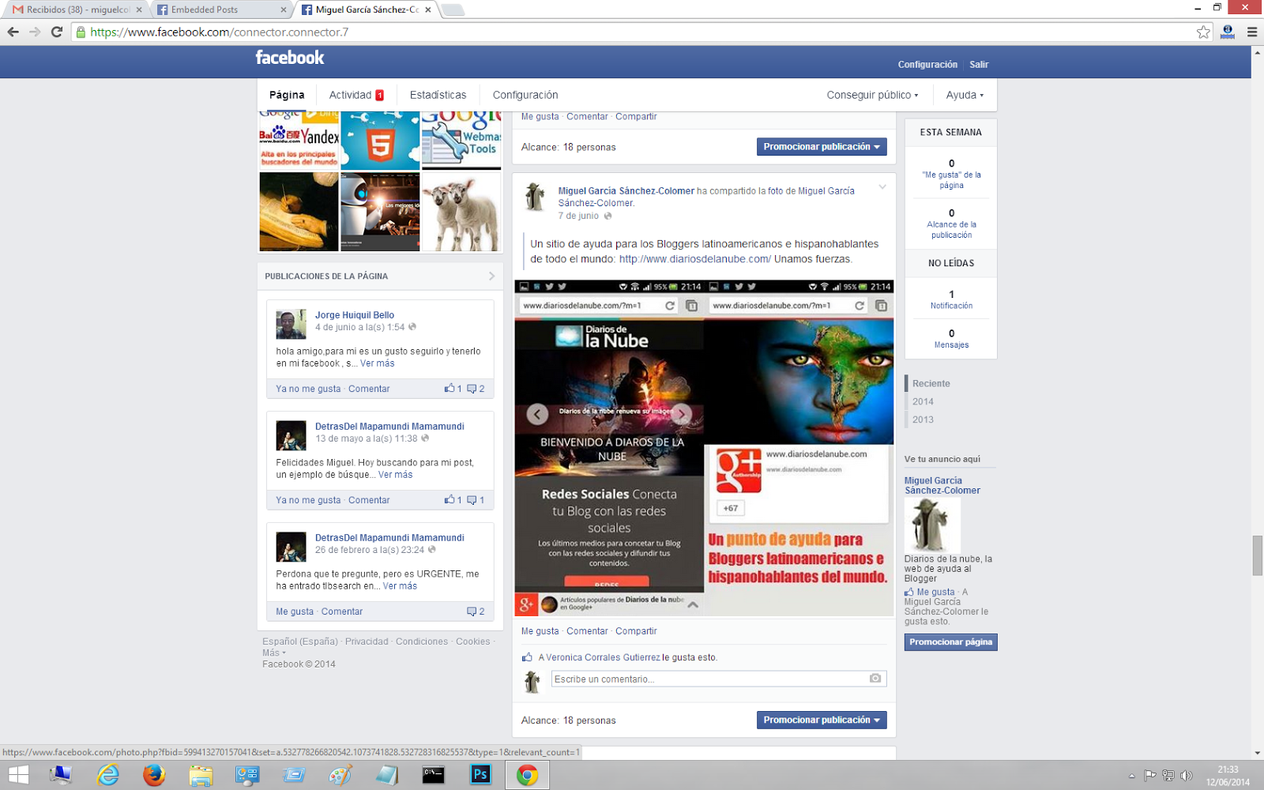The height and width of the screenshot is (790, 1264).
Task: Open the Estadísticas tab
Action: click(438, 95)
